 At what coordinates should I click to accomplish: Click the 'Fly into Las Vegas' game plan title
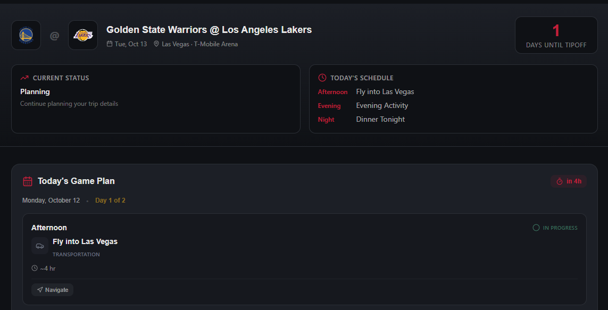pos(85,241)
